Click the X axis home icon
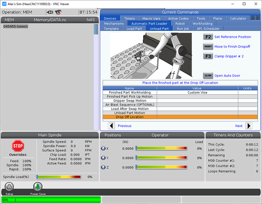The height and width of the screenshot is (204, 262). pyautogui.click(x=103, y=149)
